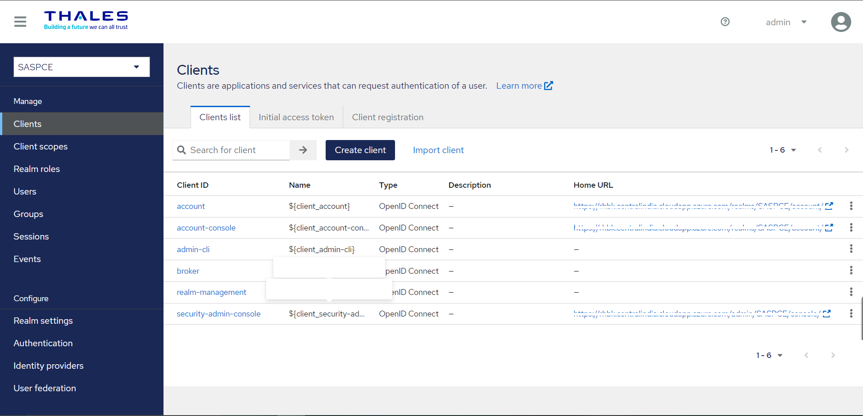Expand the top 1-6 pagination dropdown
Screen dimensions: 863x416
pyautogui.click(x=783, y=150)
